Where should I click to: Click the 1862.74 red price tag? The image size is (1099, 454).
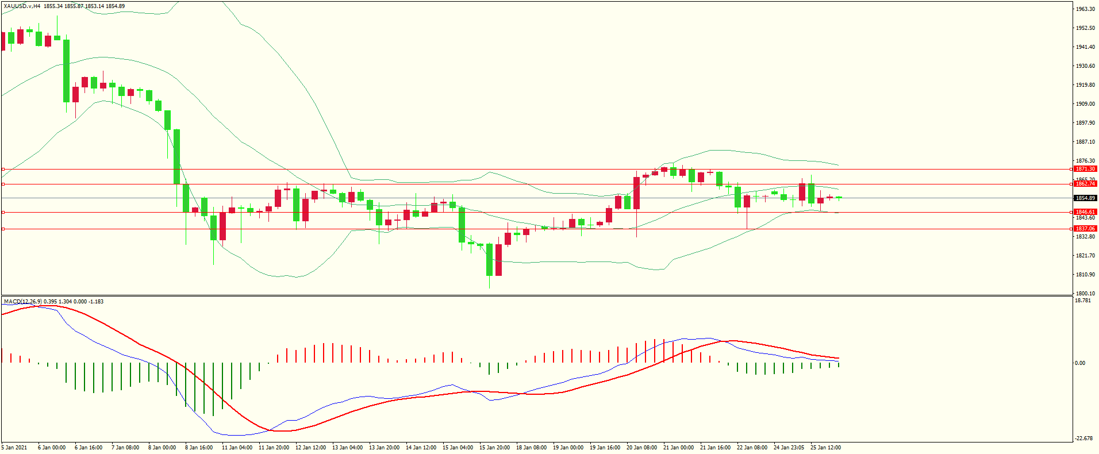click(x=1085, y=184)
